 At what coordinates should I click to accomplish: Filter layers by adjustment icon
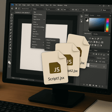click(96, 54)
